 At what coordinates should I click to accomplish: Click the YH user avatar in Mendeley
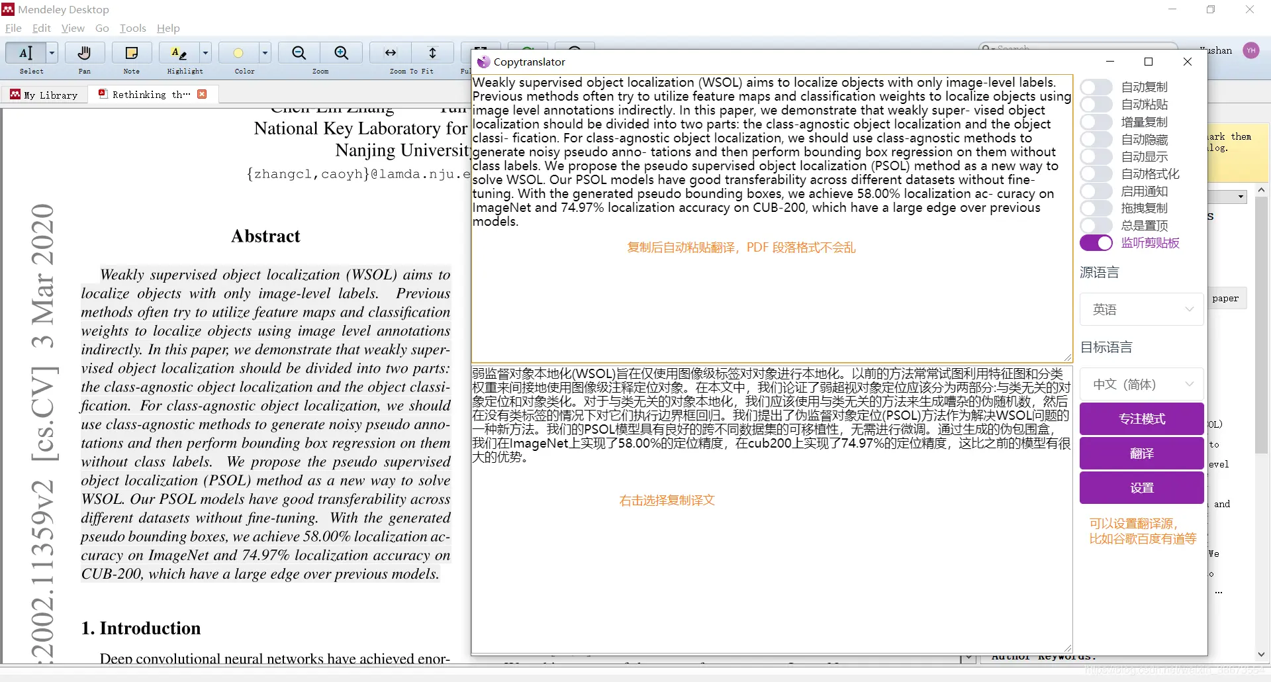pos(1251,50)
